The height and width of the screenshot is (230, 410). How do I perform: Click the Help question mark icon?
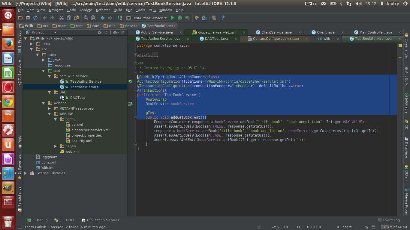pyautogui.click(x=223, y=18)
